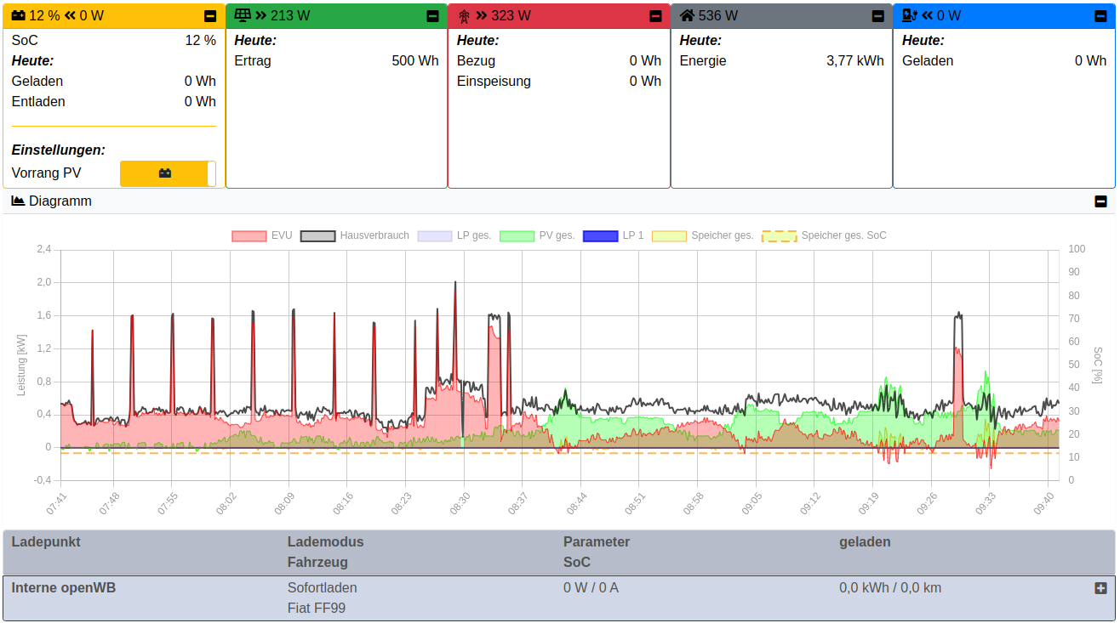Click the house icon in gray header

(687, 16)
